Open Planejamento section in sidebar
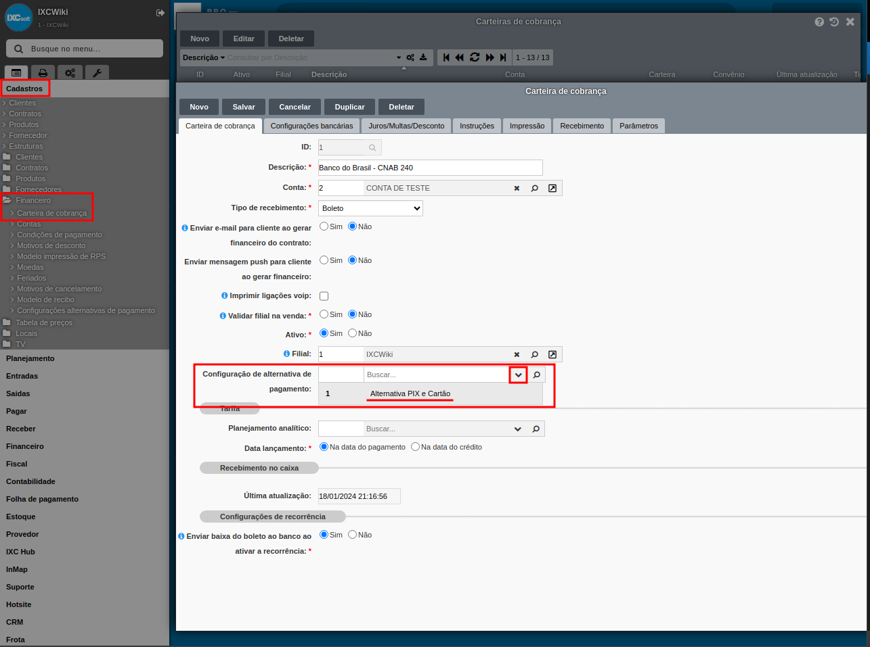Viewport: 870px width, 647px height. pyautogui.click(x=30, y=358)
